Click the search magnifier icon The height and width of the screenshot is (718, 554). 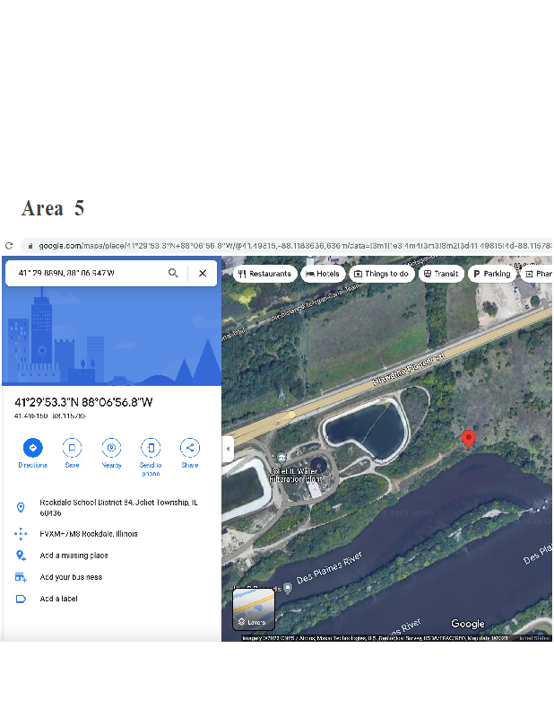pyautogui.click(x=173, y=273)
